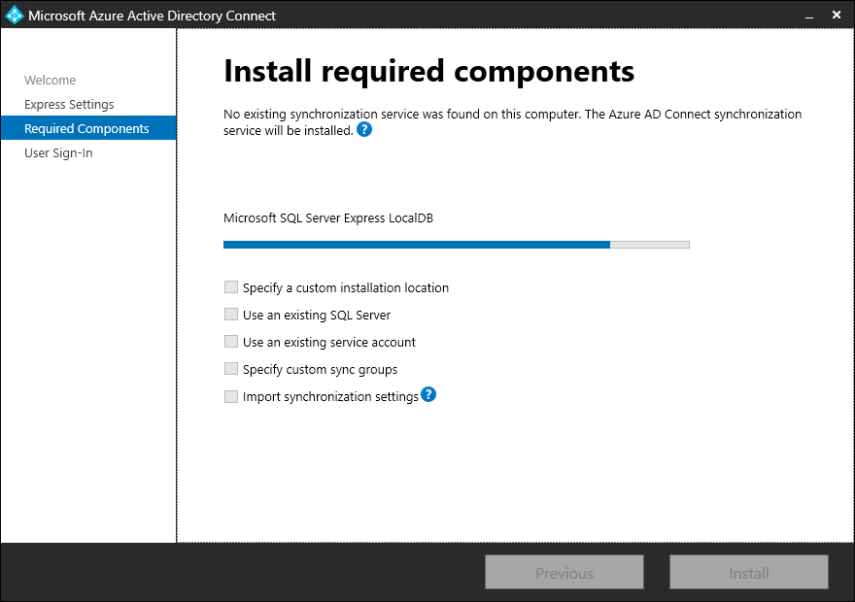The width and height of the screenshot is (855, 602).
Task: Enable "Specify a custom installation location"
Action: tap(230, 286)
